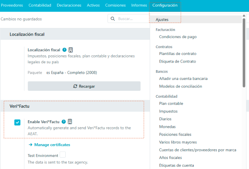Click the arrow icon before Manage certificates
The height and width of the screenshot is (169, 249).
[30, 145]
